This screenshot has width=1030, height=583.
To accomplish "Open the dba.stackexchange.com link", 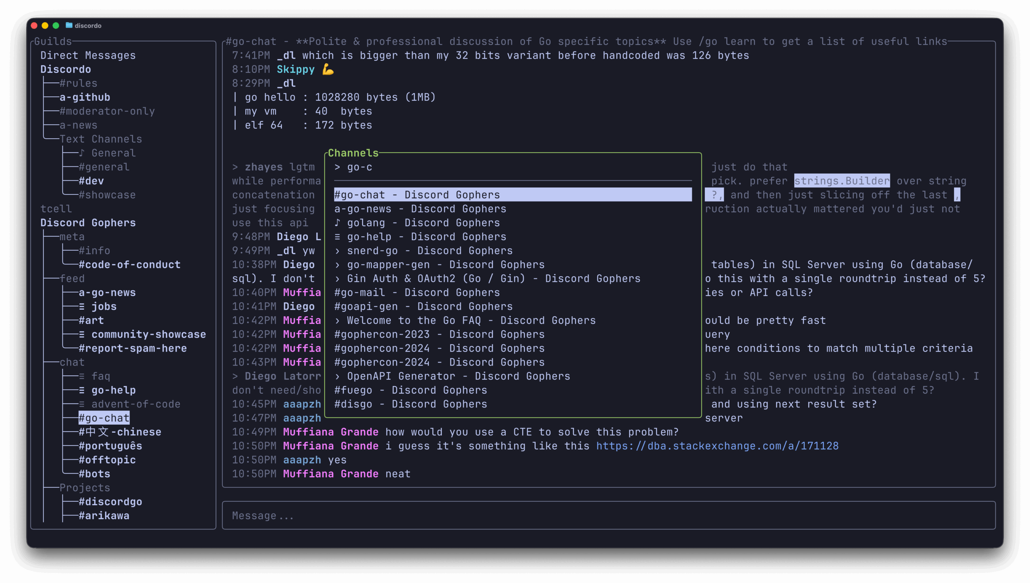I will click(717, 446).
